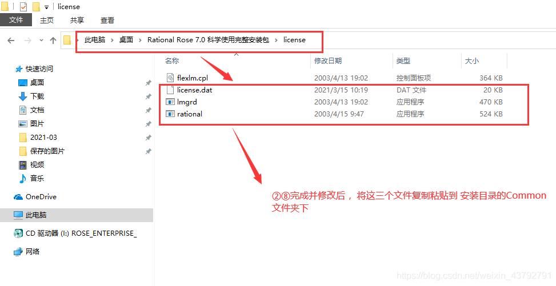Click the OneDrive cloud icon
This screenshot has width=556, height=286.
coord(18,197)
